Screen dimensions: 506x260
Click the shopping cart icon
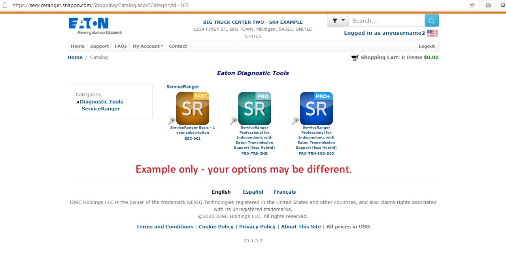coord(355,58)
